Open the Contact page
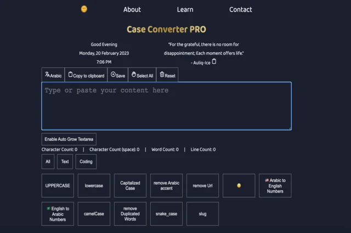The image size is (351, 233). tap(241, 10)
